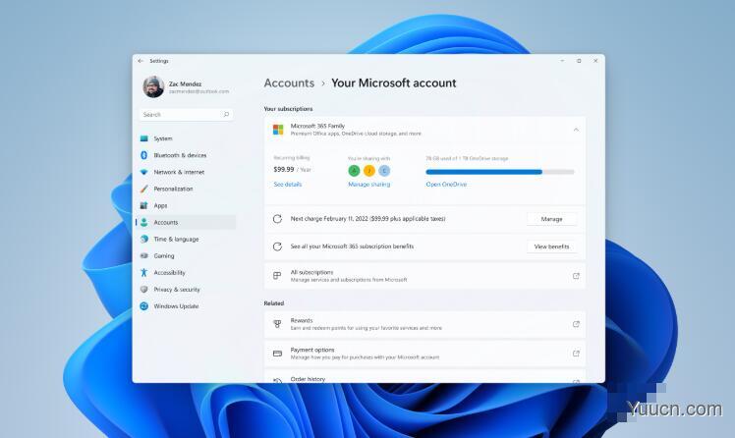Screen dimensions: 735x438
Task: Collapse the Microsoft 365 Family card
Action: click(x=576, y=130)
